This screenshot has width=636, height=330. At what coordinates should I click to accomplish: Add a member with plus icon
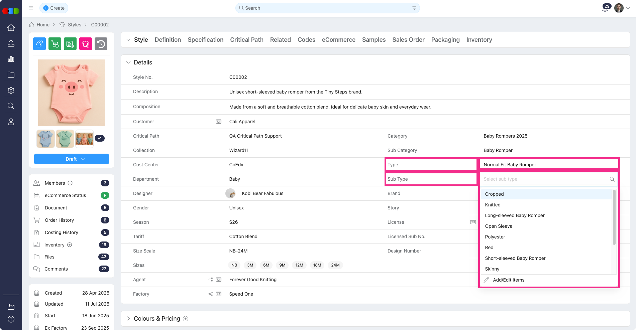(70, 183)
